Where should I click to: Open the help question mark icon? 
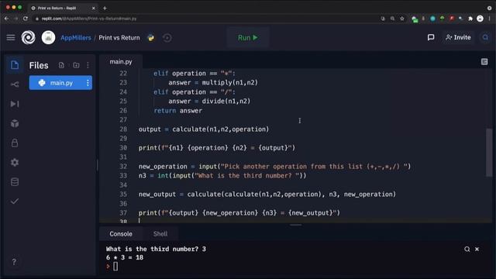coord(14,262)
